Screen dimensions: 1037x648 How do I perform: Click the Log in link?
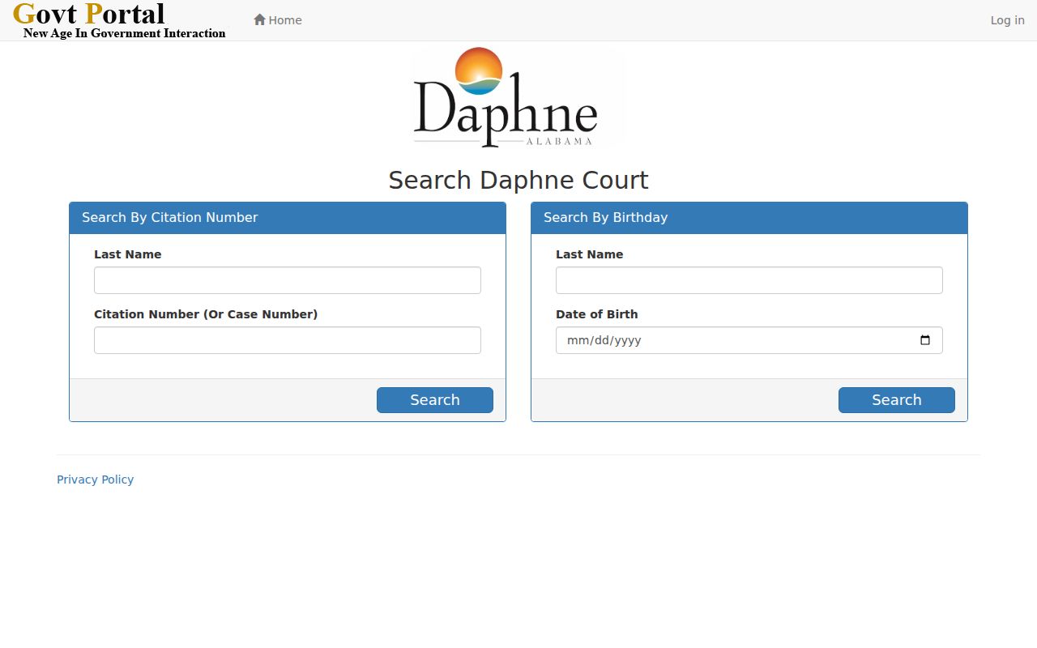point(1007,20)
